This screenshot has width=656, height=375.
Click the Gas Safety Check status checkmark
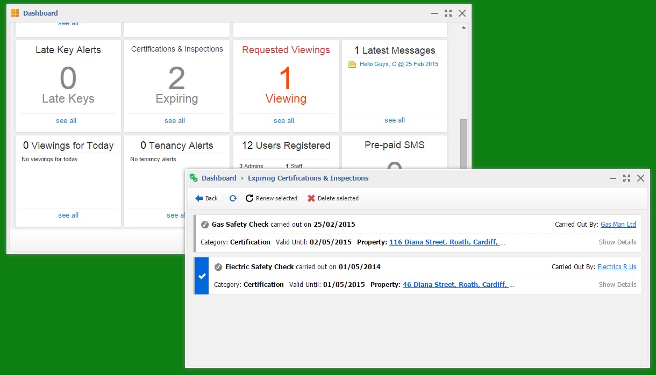(205, 225)
